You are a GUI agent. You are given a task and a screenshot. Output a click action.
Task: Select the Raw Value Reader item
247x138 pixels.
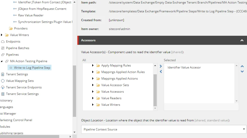click(31, 15)
